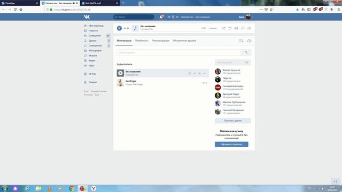
Task: Open more options for Без названия track
Action: [204, 74]
